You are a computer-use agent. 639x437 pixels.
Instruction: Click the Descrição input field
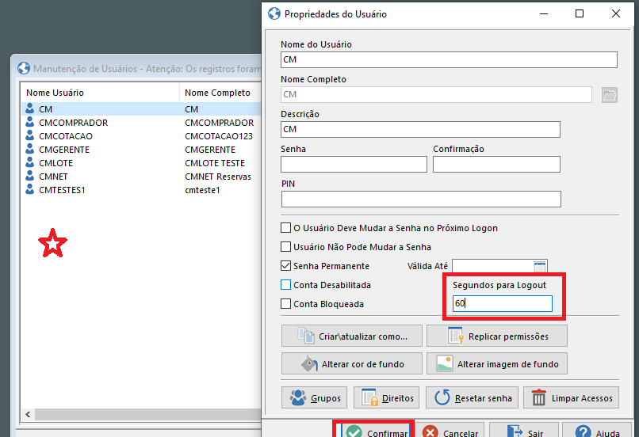420,129
